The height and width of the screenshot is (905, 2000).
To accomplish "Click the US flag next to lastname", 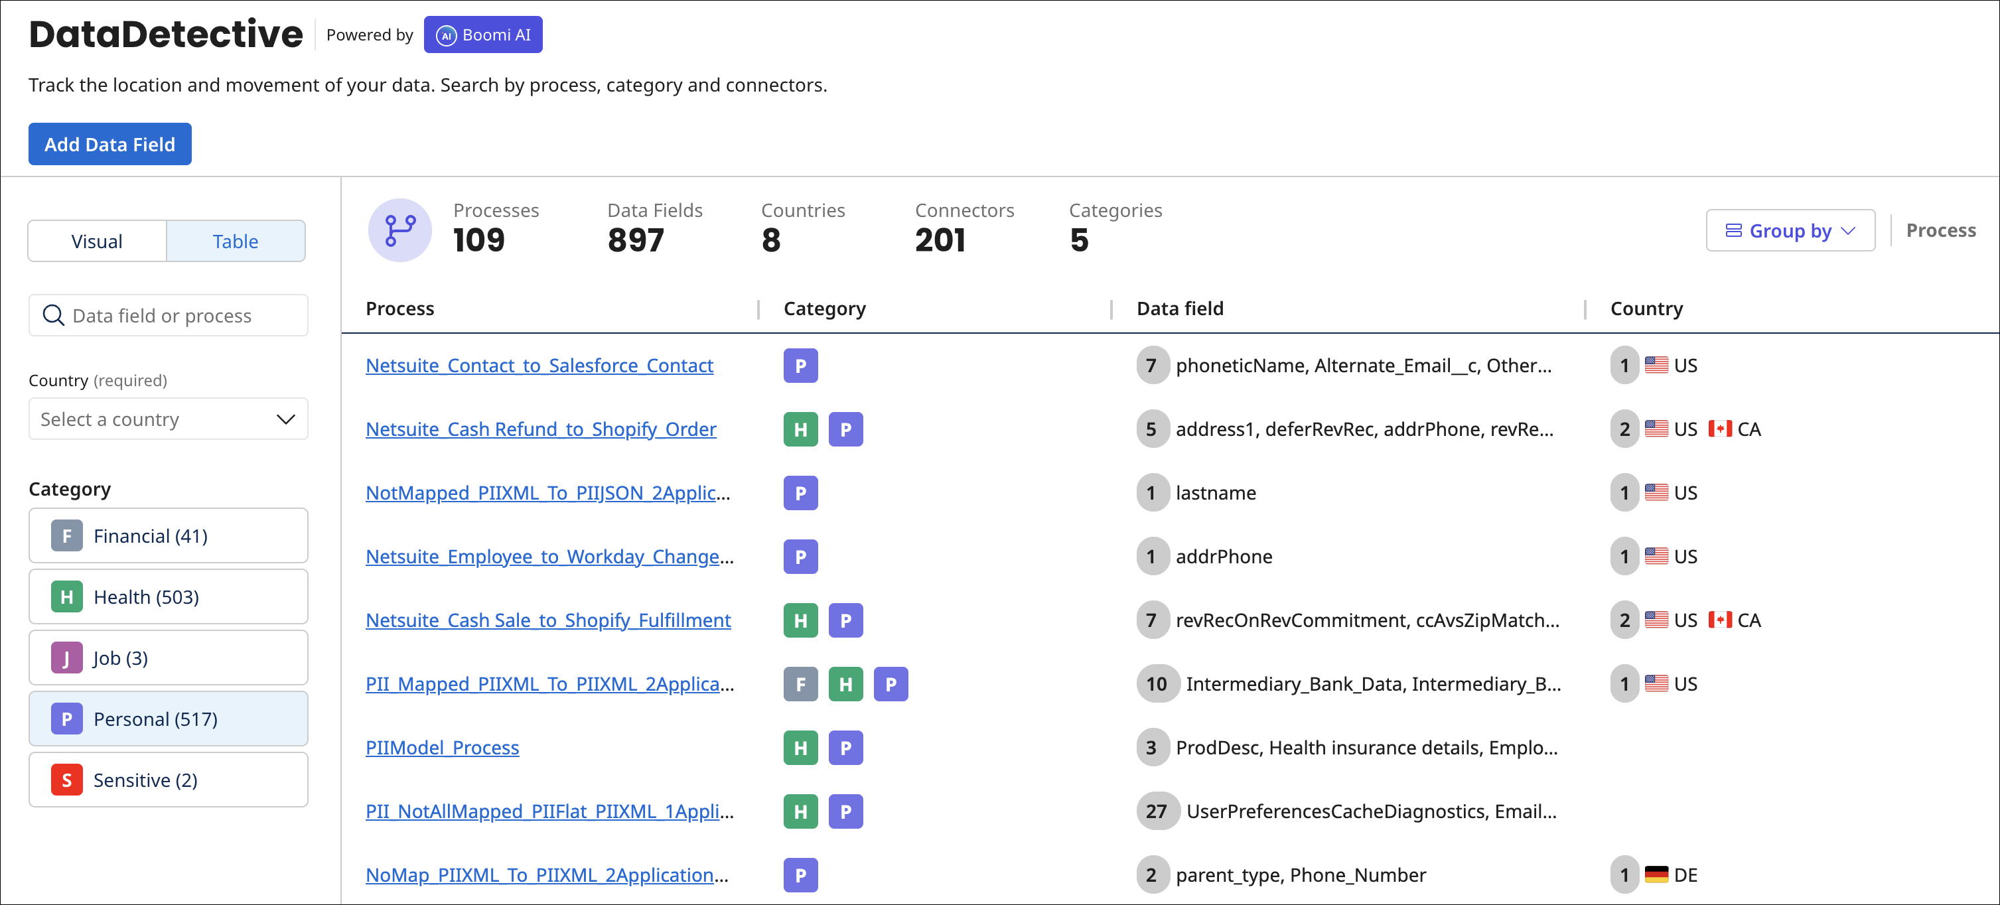I will pos(1657,492).
